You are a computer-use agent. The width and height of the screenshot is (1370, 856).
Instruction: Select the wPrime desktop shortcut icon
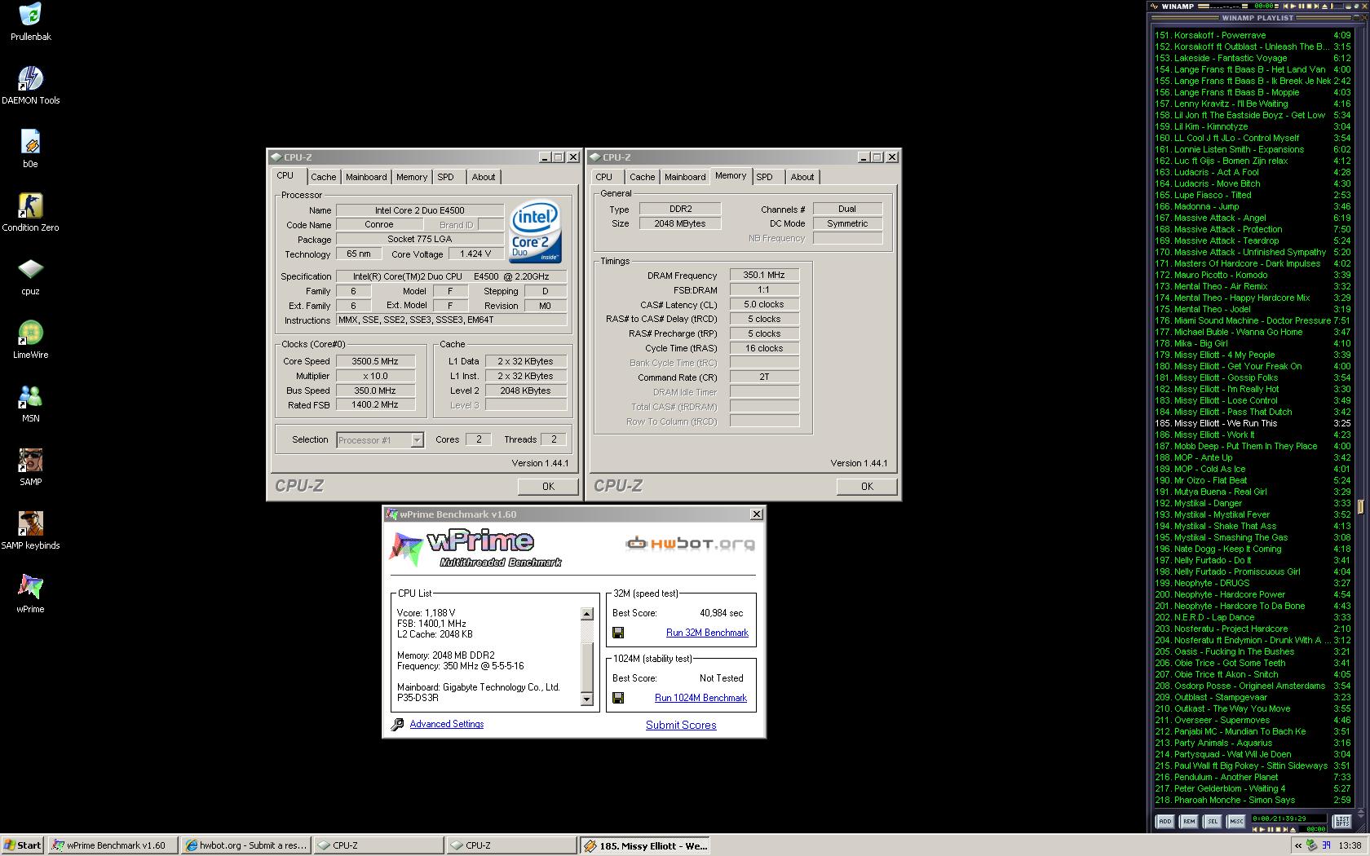tap(30, 587)
